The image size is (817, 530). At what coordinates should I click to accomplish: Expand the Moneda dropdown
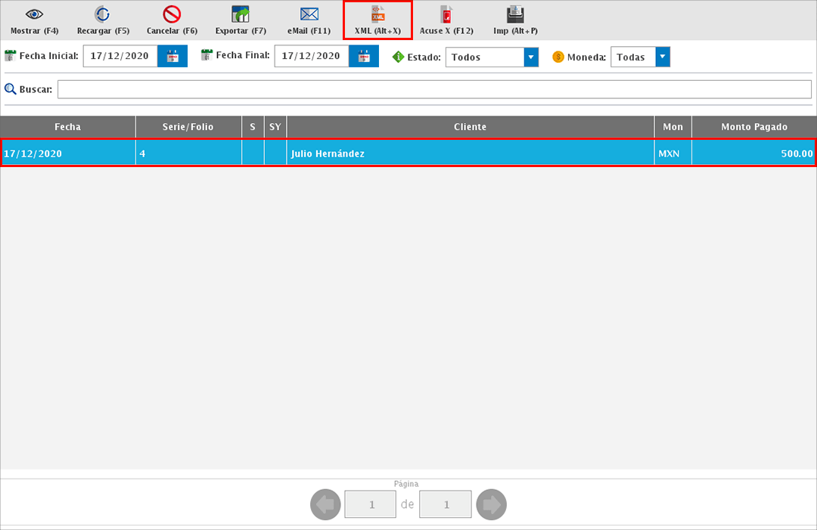tap(663, 57)
